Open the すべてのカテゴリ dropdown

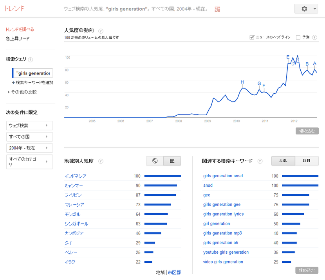29,162
